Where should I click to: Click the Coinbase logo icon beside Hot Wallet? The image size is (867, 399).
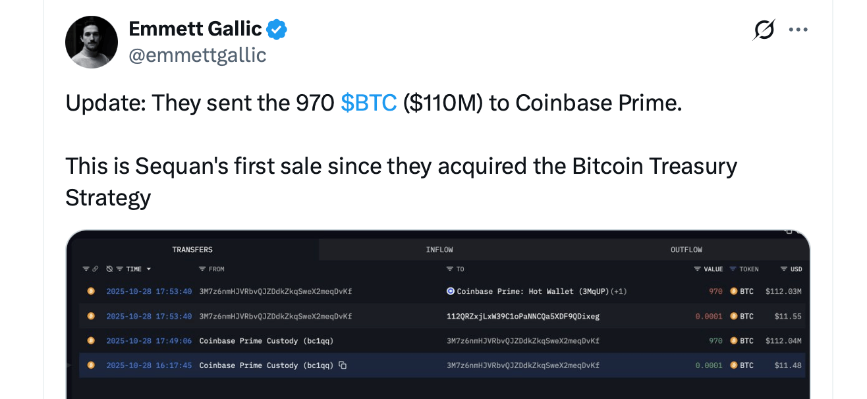pos(451,291)
